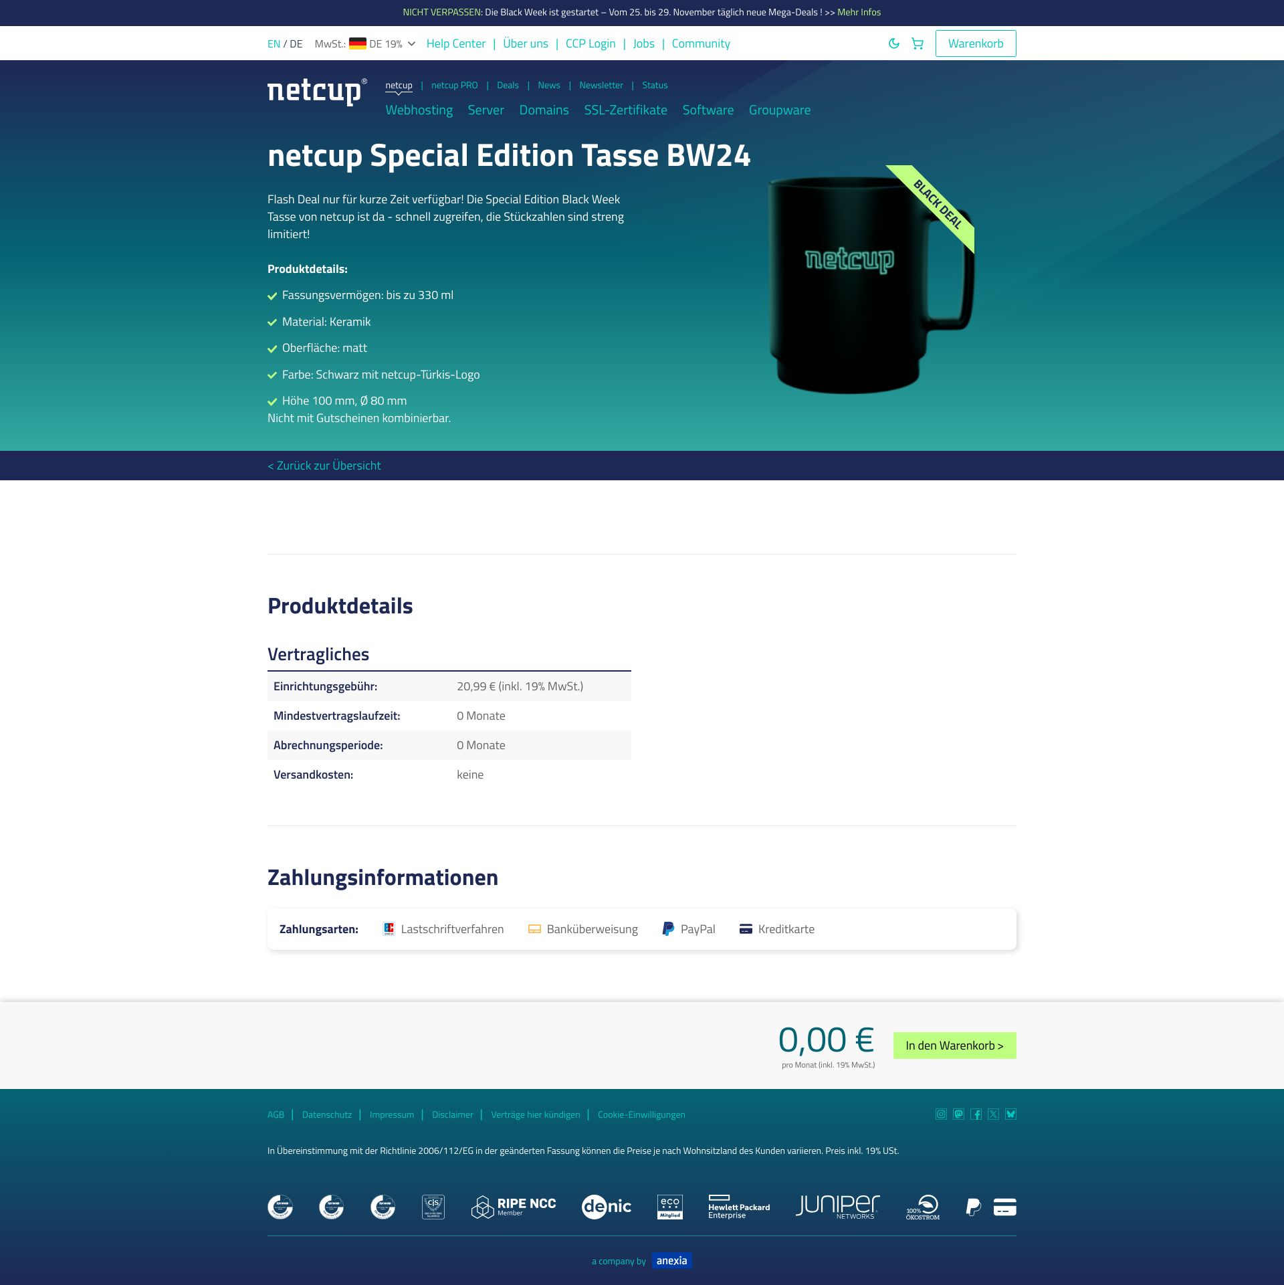
Task: Open Impressum footer link
Action: pyautogui.click(x=392, y=1114)
